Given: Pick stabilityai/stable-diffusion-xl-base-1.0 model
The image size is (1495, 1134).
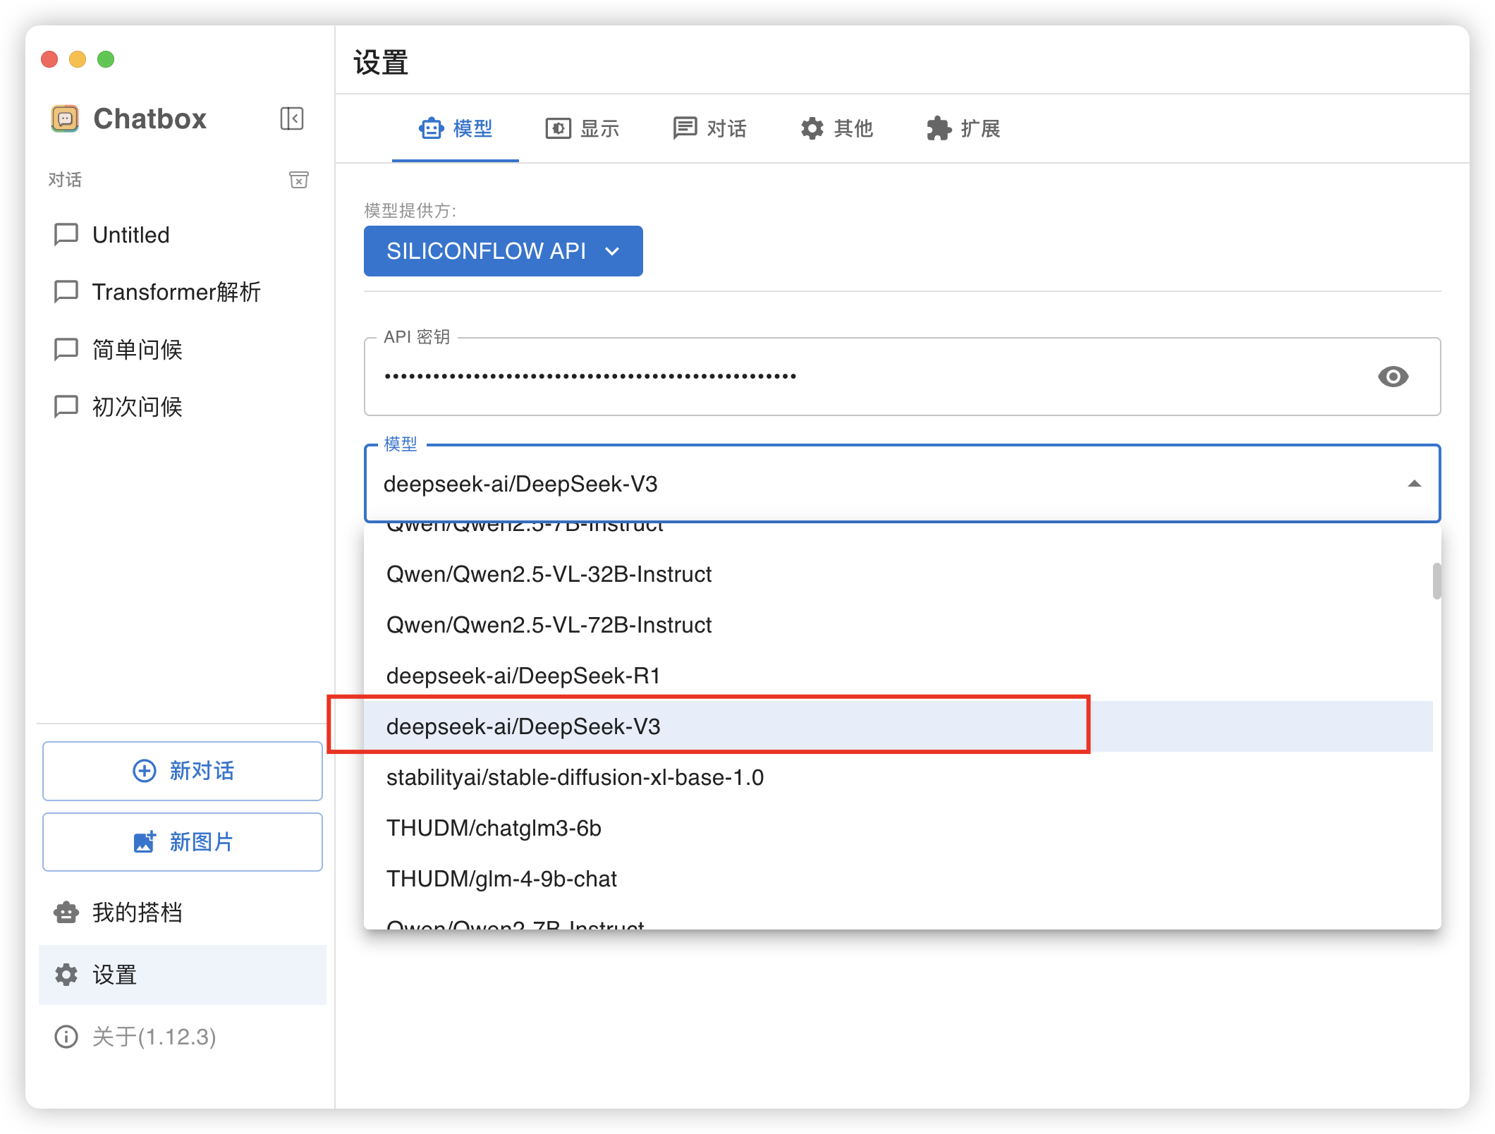Looking at the screenshot, I should [x=898, y=777].
